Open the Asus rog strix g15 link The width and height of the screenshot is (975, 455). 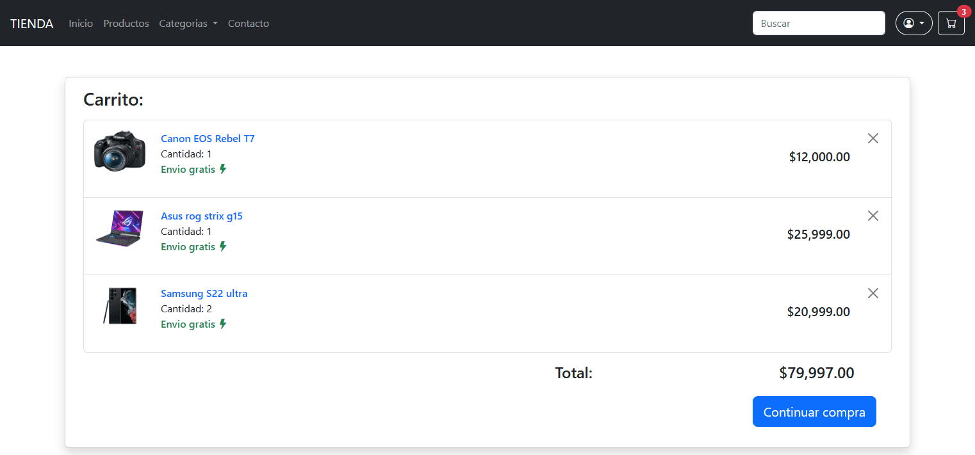(x=202, y=216)
